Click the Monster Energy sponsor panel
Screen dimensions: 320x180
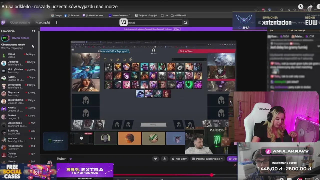click(55, 141)
